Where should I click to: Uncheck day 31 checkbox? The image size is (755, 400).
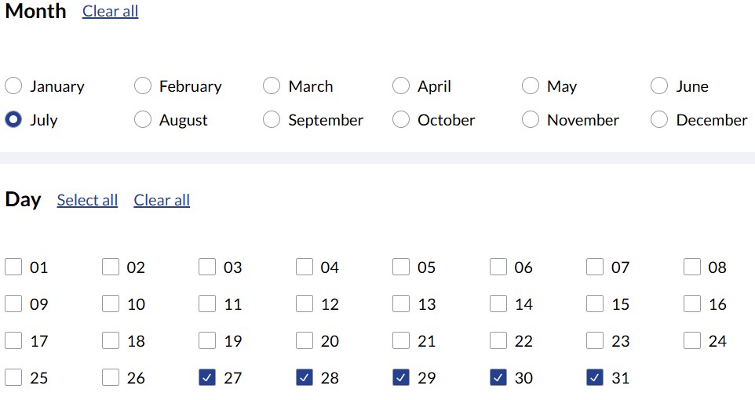click(595, 378)
